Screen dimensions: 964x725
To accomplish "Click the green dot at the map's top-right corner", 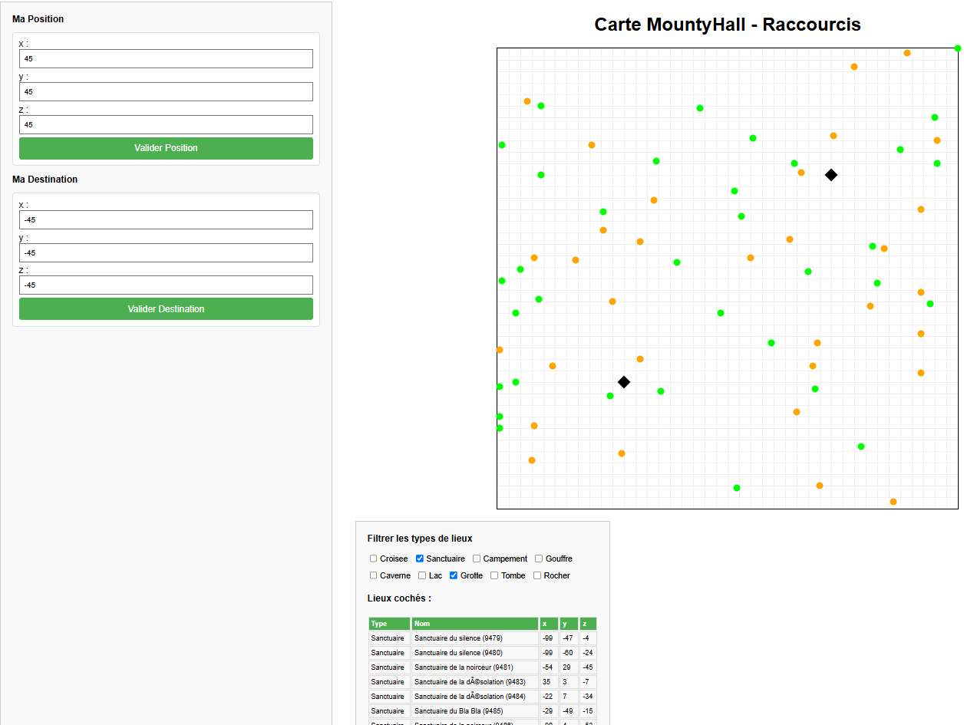I will click(958, 48).
